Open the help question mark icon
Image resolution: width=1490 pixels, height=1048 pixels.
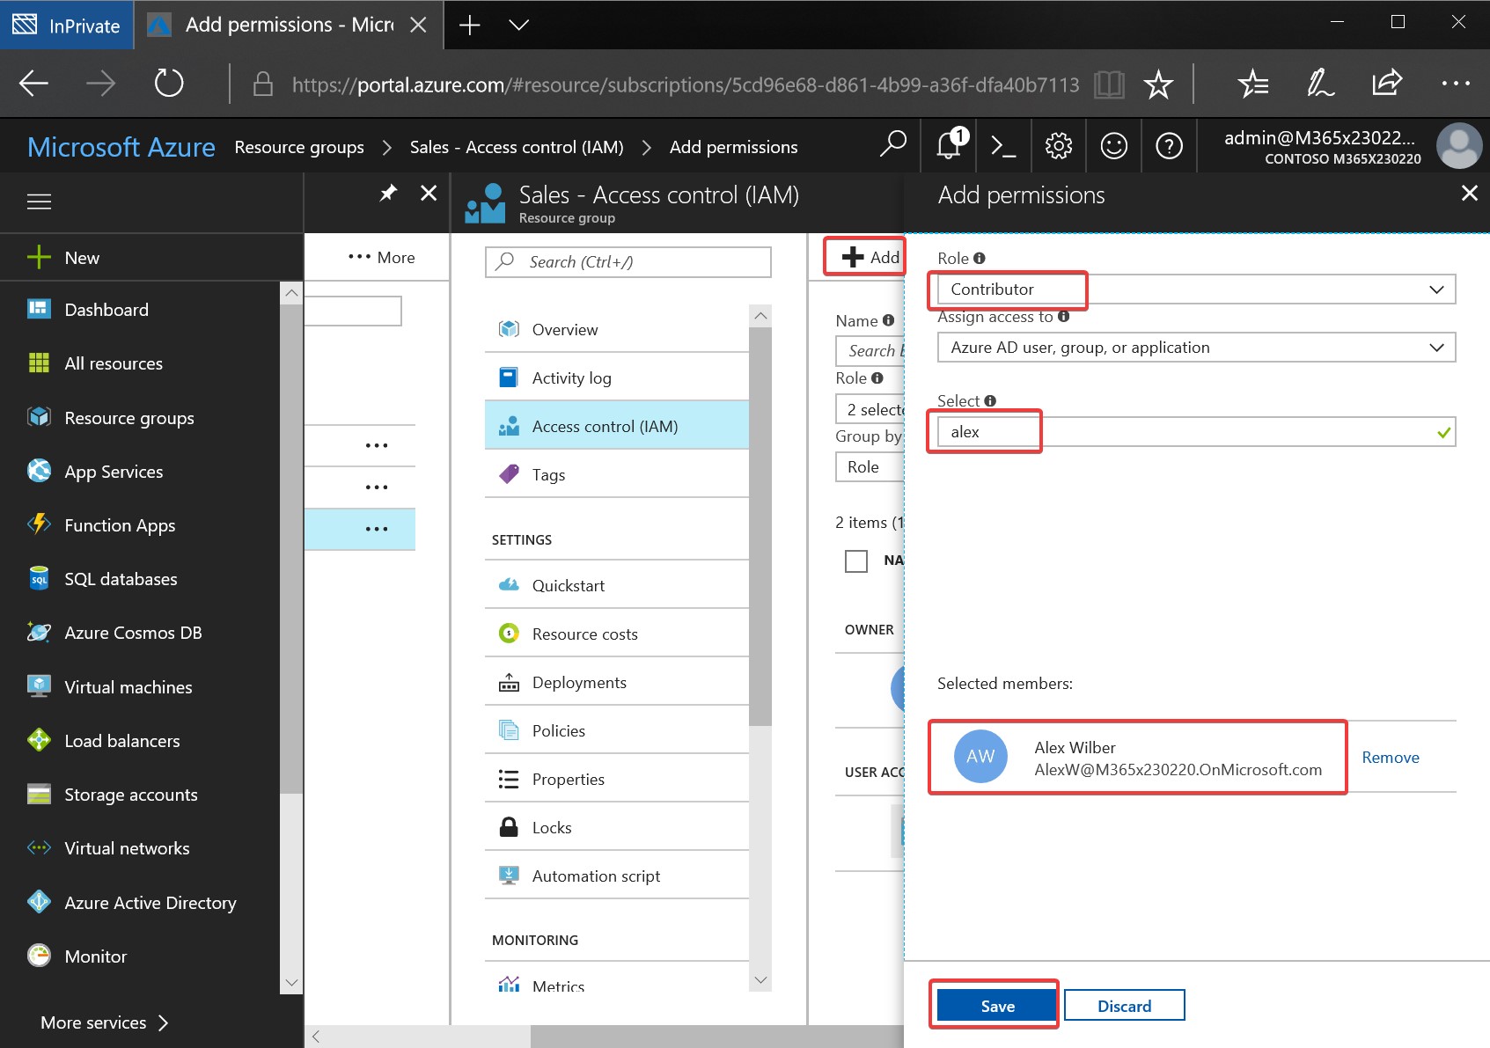pyautogui.click(x=1169, y=146)
